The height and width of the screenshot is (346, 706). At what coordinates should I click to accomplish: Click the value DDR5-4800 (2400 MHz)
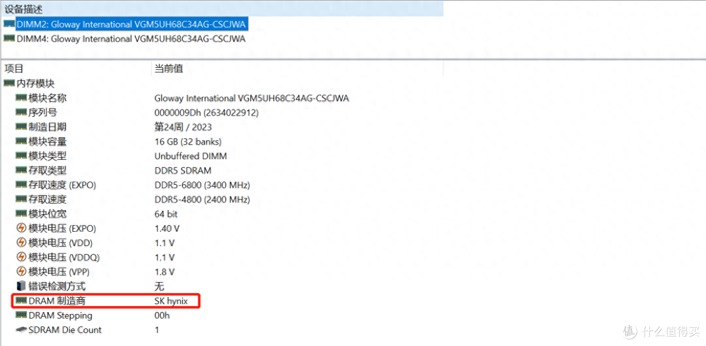coord(202,199)
